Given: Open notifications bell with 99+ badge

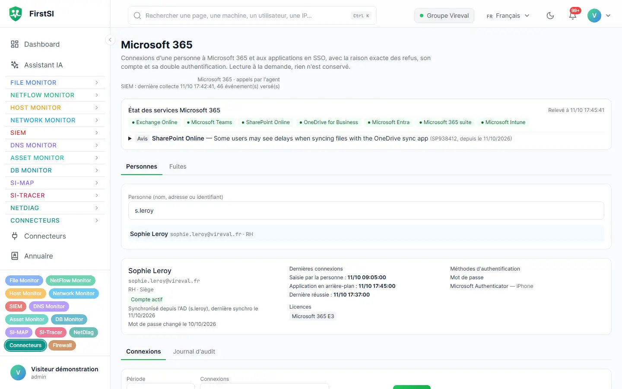Looking at the screenshot, I should point(573,16).
